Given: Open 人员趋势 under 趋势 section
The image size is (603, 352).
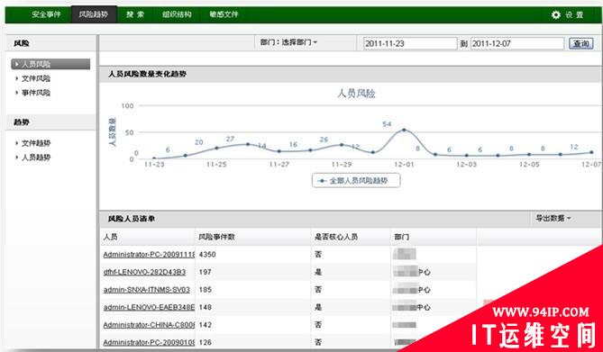Looking at the screenshot, I should 36,158.
